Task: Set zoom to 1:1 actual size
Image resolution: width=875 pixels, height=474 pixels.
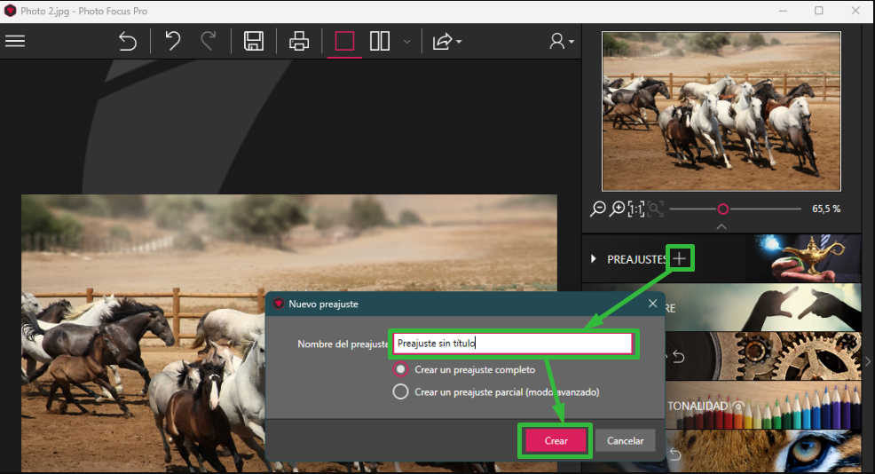Action: [636, 209]
